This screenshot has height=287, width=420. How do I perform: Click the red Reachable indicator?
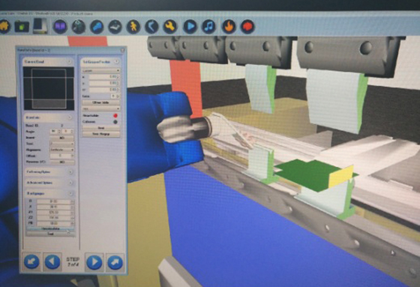115,113
